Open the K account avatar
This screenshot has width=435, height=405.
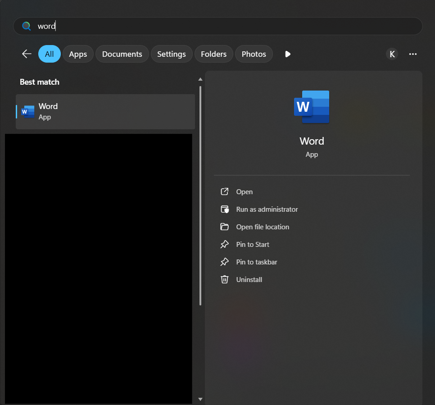pos(392,54)
